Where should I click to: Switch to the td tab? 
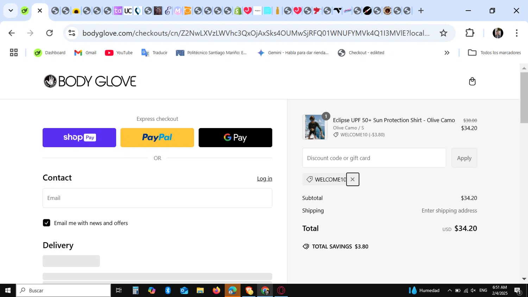click(118, 11)
